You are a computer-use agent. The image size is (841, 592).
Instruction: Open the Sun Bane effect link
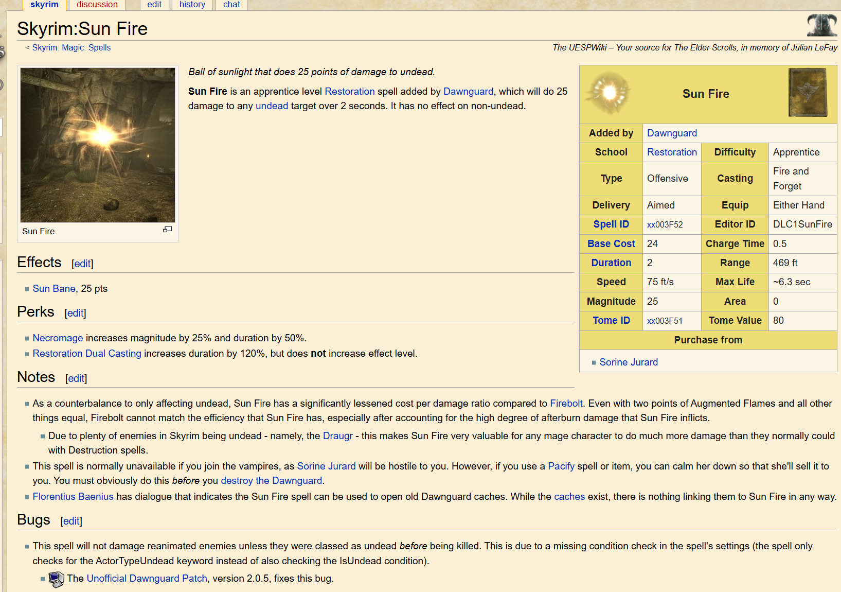click(54, 289)
